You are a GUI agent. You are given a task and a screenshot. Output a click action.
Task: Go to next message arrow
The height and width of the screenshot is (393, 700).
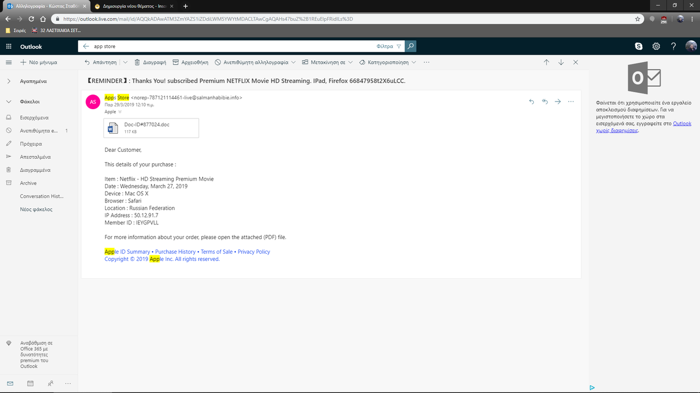pos(561,62)
